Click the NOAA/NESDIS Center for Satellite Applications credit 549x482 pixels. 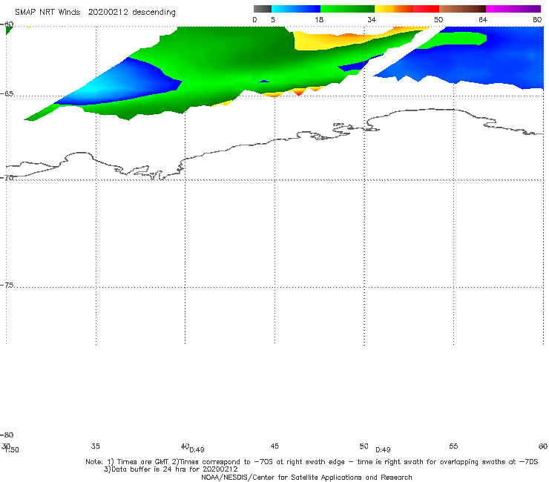[306, 477]
